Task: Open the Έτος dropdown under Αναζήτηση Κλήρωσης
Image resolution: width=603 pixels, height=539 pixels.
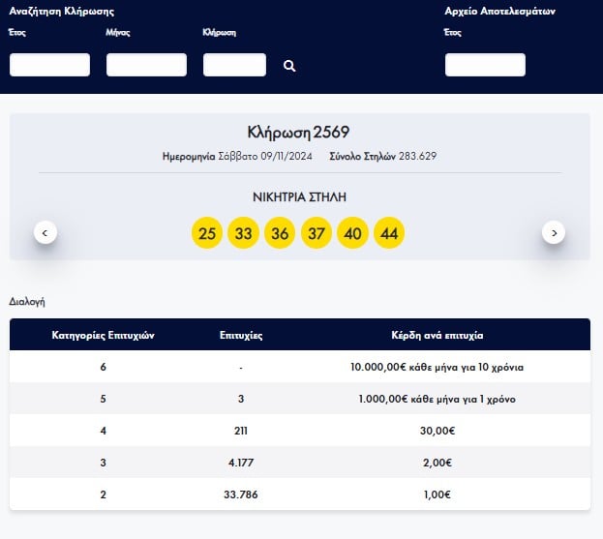Action: pyautogui.click(x=50, y=65)
